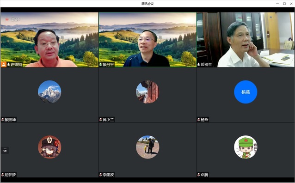Screen dimensions: 295x183
Task: Maximize the 腾讯会议 window
Action: tap(284, 4)
